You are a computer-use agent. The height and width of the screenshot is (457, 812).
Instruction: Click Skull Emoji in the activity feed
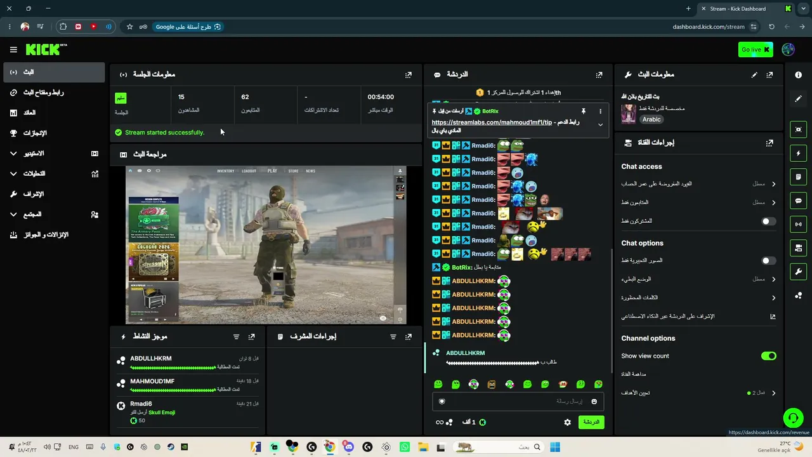(x=162, y=413)
